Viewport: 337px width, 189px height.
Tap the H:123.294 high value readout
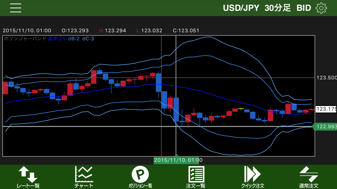click(x=112, y=31)
